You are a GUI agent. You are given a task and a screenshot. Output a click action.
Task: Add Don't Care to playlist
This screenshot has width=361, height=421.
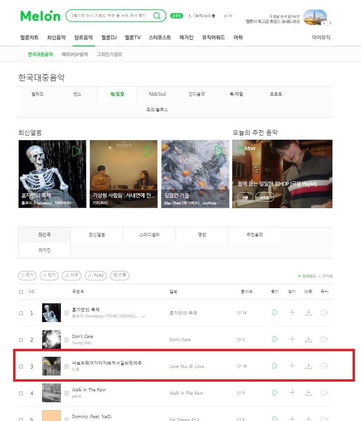pos(292,339)
